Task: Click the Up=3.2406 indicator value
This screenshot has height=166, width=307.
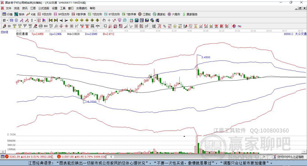Action: pos(55,34)
